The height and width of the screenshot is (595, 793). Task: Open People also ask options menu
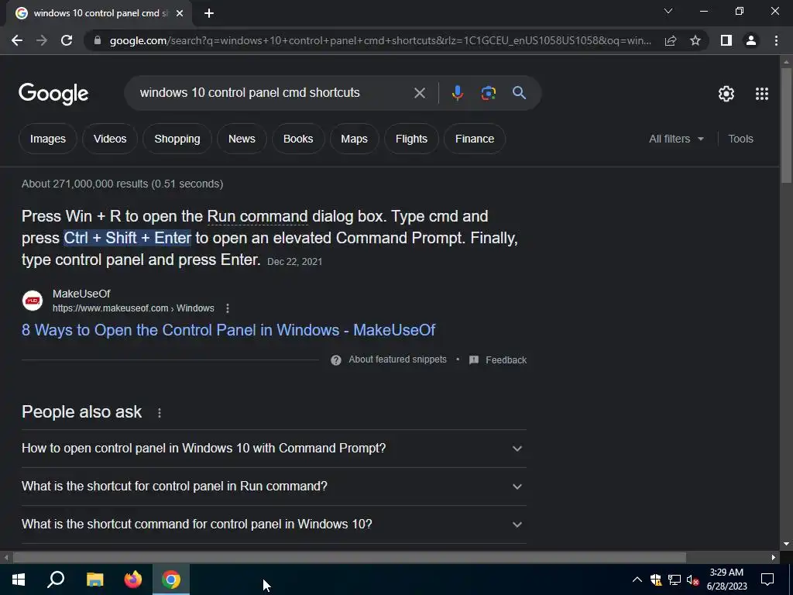tap(160, 413)
